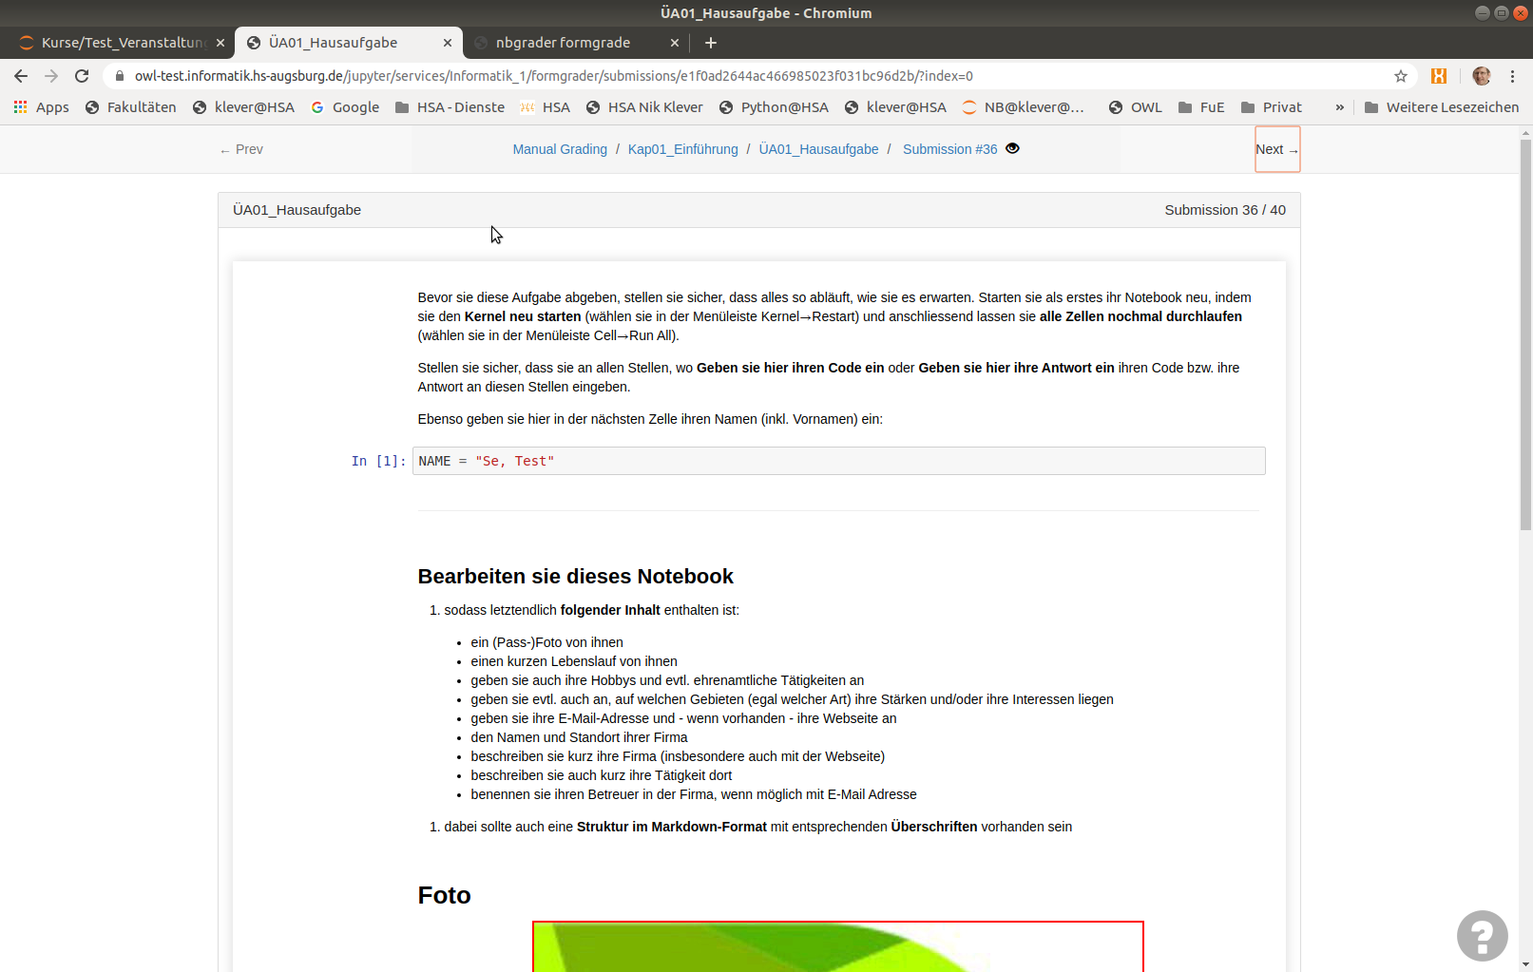Click 'den Namen und Standort ihrer Firma' bullet
1533x972 pixels.
[x=579, y=737]
